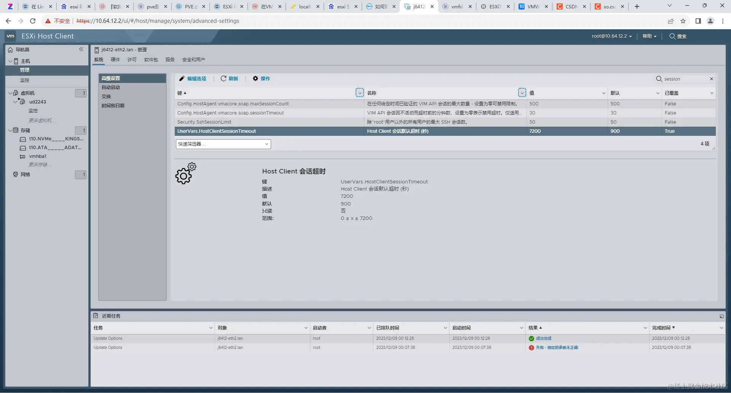Open the 成功完成 result link
731x393 pixels.
coord(544,339)
